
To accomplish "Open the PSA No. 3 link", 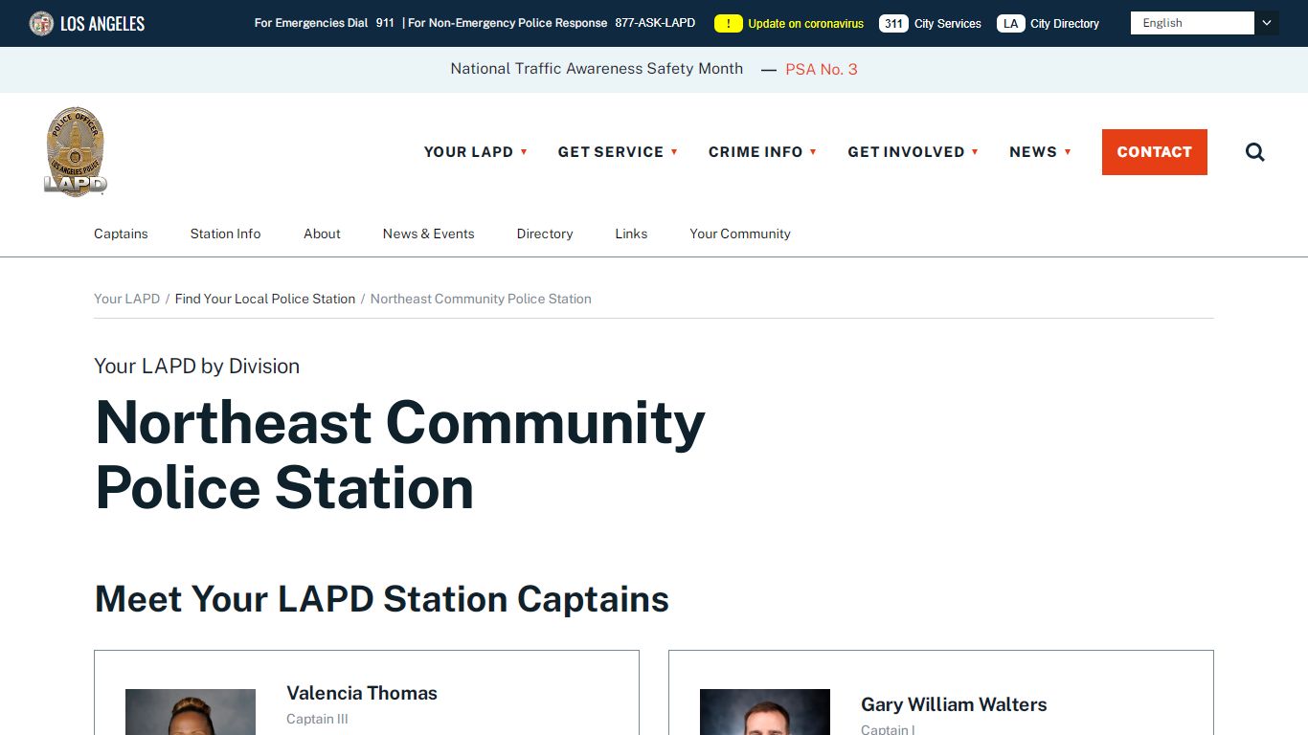I will [x=822, y=69].
